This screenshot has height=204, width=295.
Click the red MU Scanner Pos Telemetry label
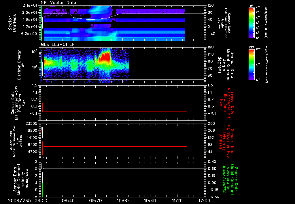[x=226, y=141]
